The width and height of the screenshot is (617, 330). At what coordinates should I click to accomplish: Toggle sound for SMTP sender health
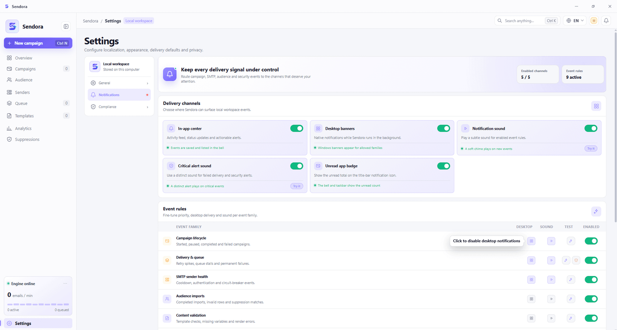[551, 279]
